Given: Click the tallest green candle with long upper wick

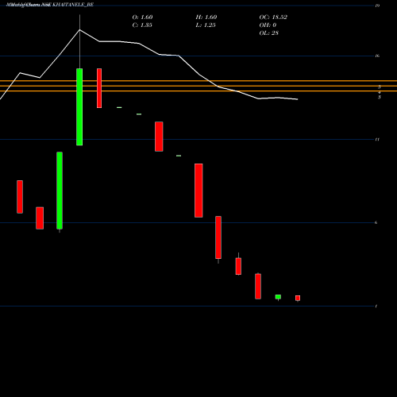Looking at the screenshot, I should point(79,107).
